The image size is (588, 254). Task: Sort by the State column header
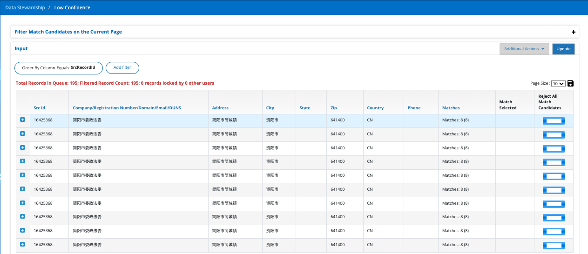coord(305,108)
